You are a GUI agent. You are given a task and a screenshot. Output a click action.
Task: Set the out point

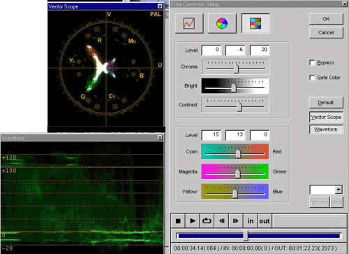coord(265,221)
